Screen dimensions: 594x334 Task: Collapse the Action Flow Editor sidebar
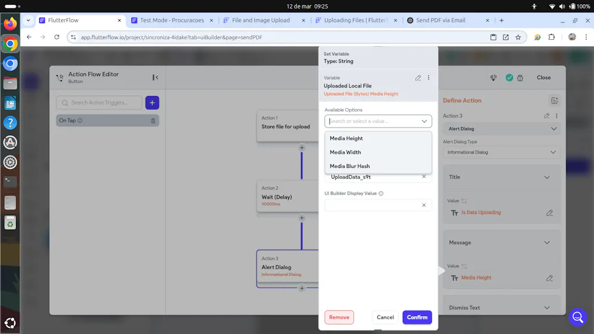click(x=155, y=78)
